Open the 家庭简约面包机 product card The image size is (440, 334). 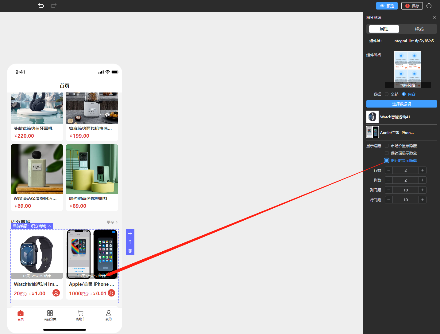[92, 117]
